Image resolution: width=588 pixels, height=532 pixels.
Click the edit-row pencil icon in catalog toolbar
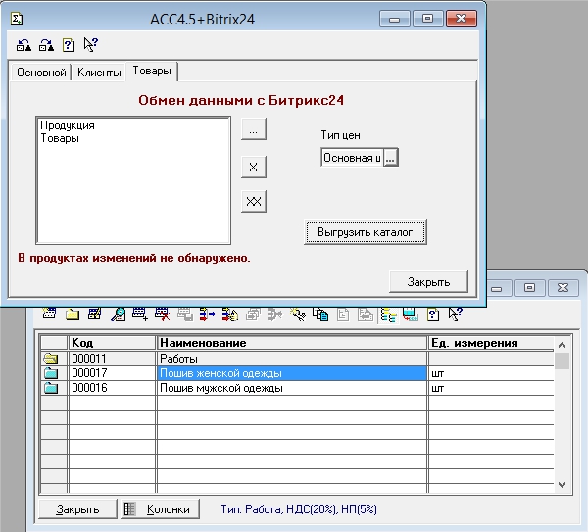point(94,314)
